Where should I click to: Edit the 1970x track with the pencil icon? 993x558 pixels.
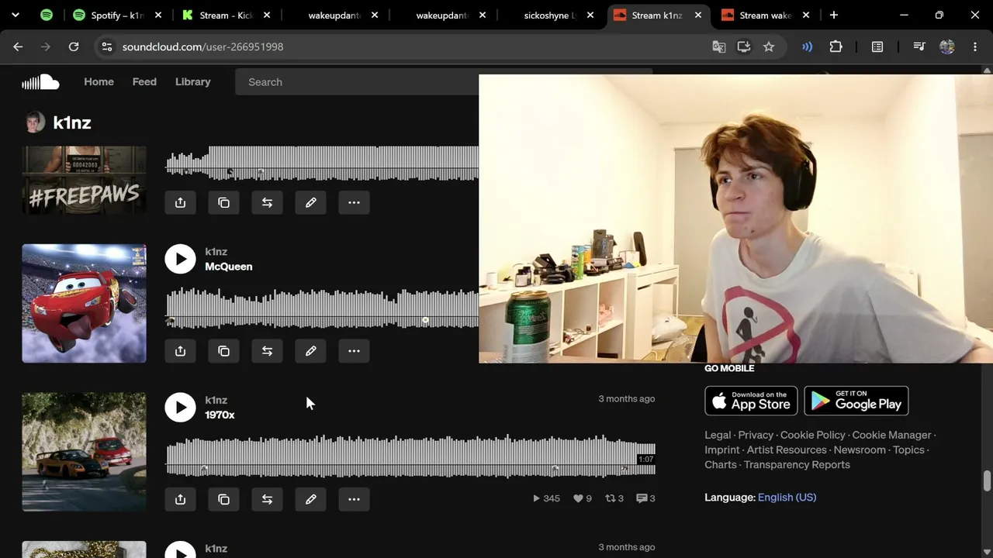pos(310,499)
